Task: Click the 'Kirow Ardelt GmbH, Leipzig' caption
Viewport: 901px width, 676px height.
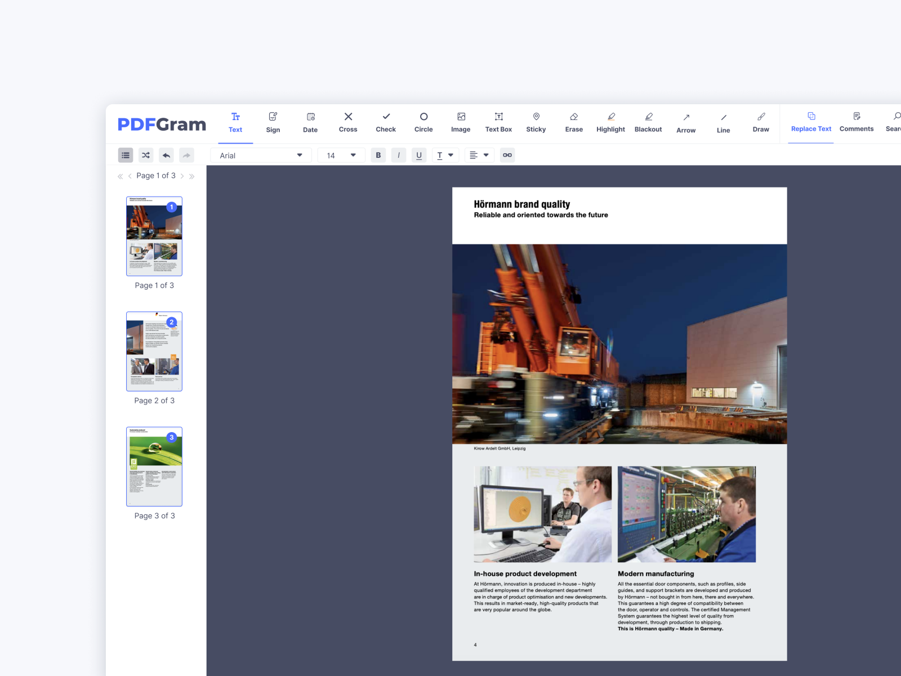Action: click(x=499, y=448)
